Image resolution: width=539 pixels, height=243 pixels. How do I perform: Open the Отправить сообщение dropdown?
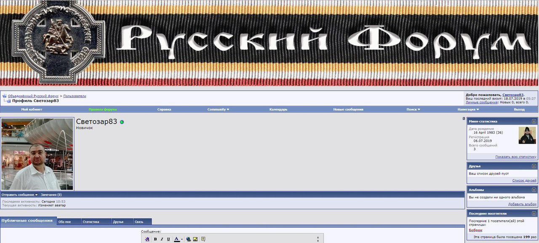20,195
